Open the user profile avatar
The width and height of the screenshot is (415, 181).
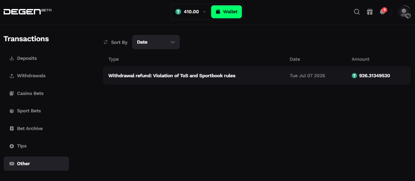404,12
